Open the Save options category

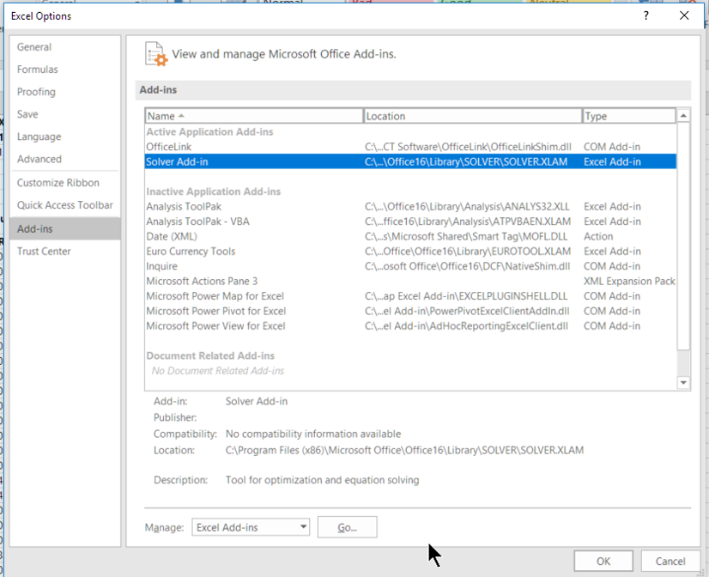tap(65, 114)
